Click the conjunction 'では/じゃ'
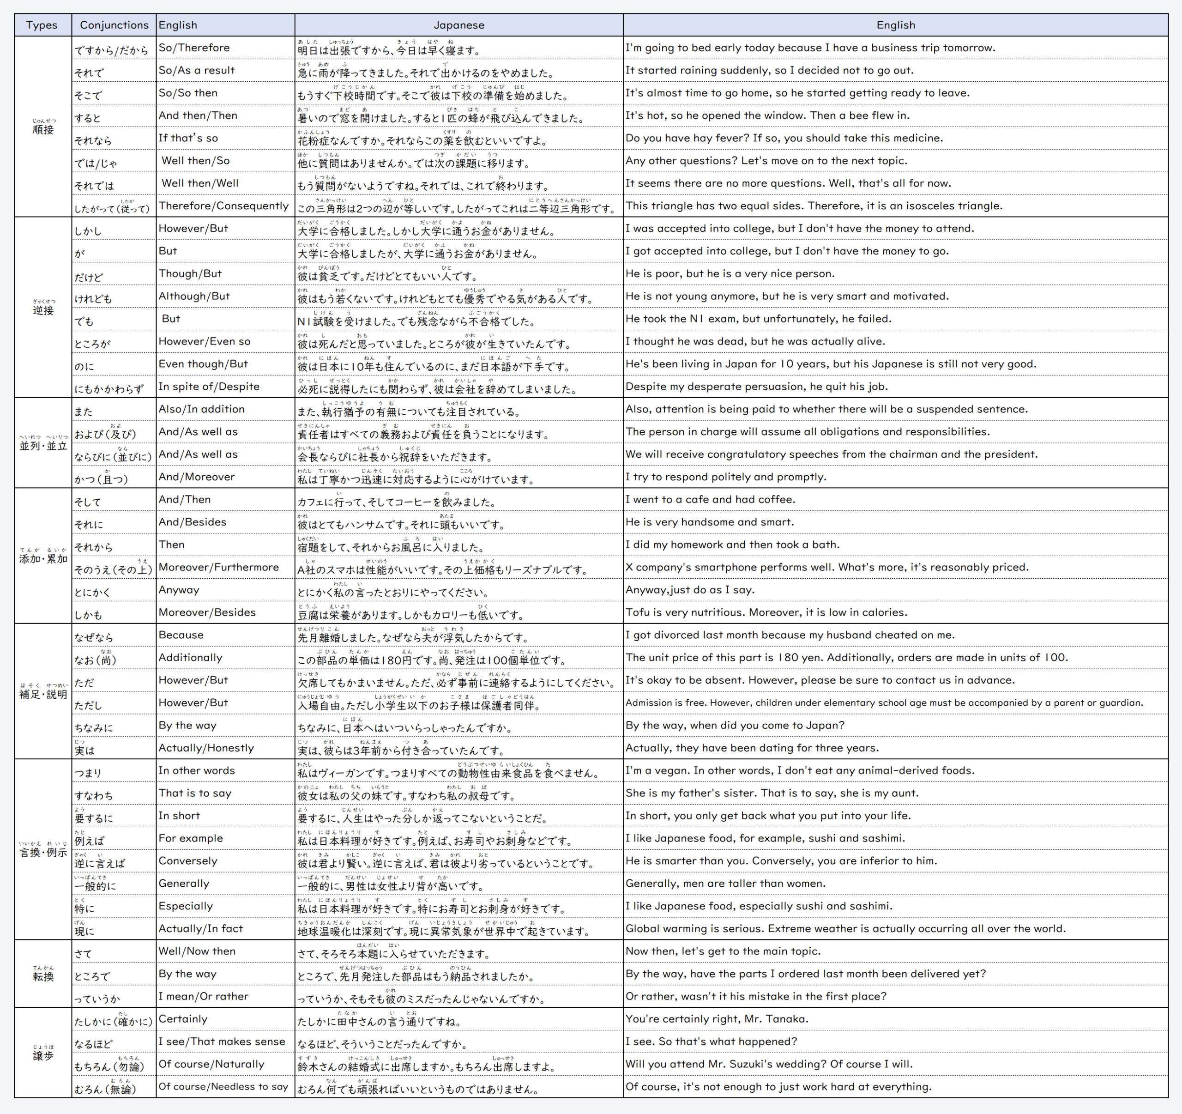1182x1114 pixels. (114, 161)
